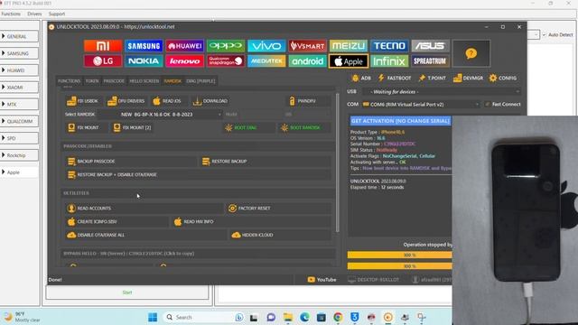This screenshot has height=325, width=578.
Task: Open the Windows Start menu
Action: (153, 317)
